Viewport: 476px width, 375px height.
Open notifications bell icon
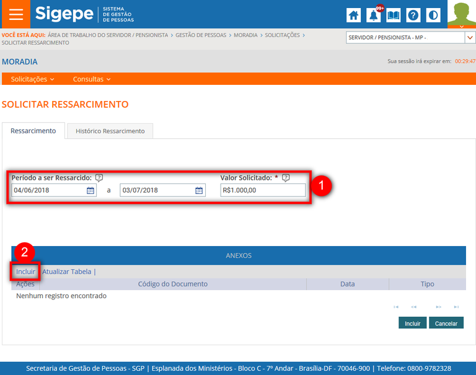373,15
